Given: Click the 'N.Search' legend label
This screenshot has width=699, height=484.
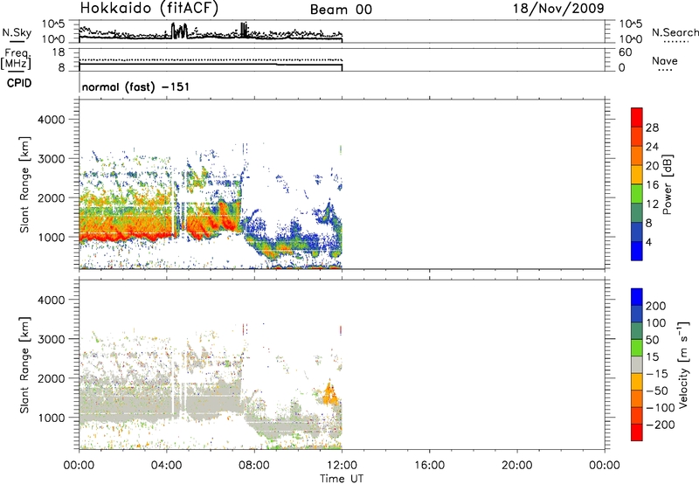Looking at the screenshot, I should coord(675,32).
